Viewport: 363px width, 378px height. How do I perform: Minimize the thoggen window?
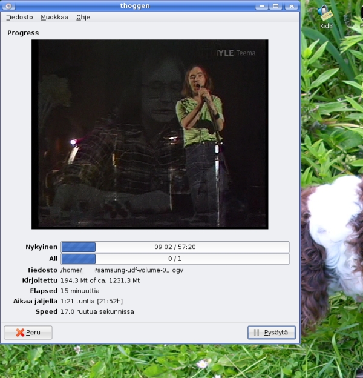[x=262, y=6]
